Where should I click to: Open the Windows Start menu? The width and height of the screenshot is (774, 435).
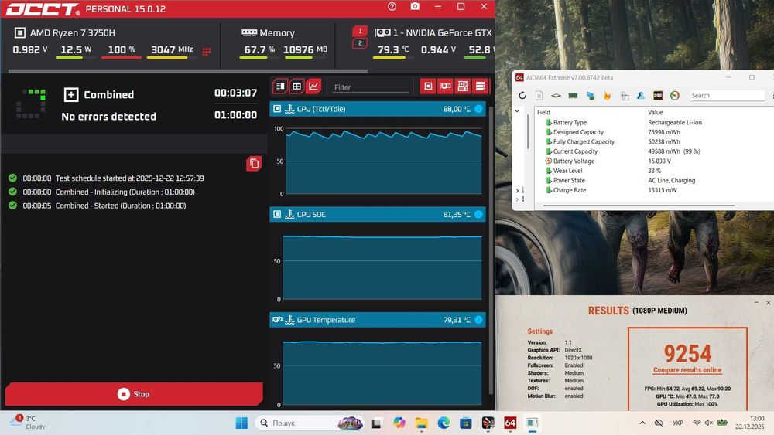pos(241,423)
